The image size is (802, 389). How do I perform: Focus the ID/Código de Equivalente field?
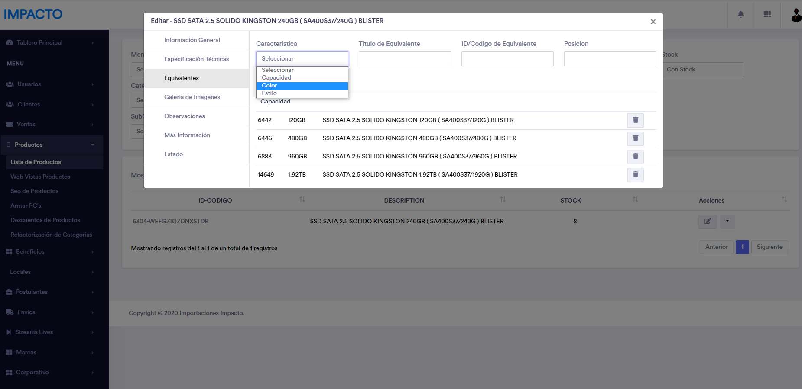point(507,59)
